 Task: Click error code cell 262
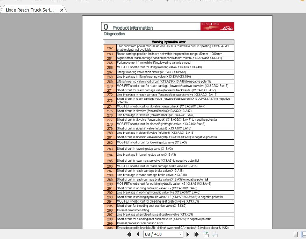[110, 48]
